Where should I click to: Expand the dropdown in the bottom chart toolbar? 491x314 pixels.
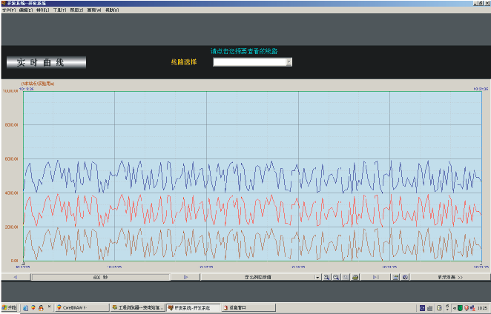click(317, 277)
